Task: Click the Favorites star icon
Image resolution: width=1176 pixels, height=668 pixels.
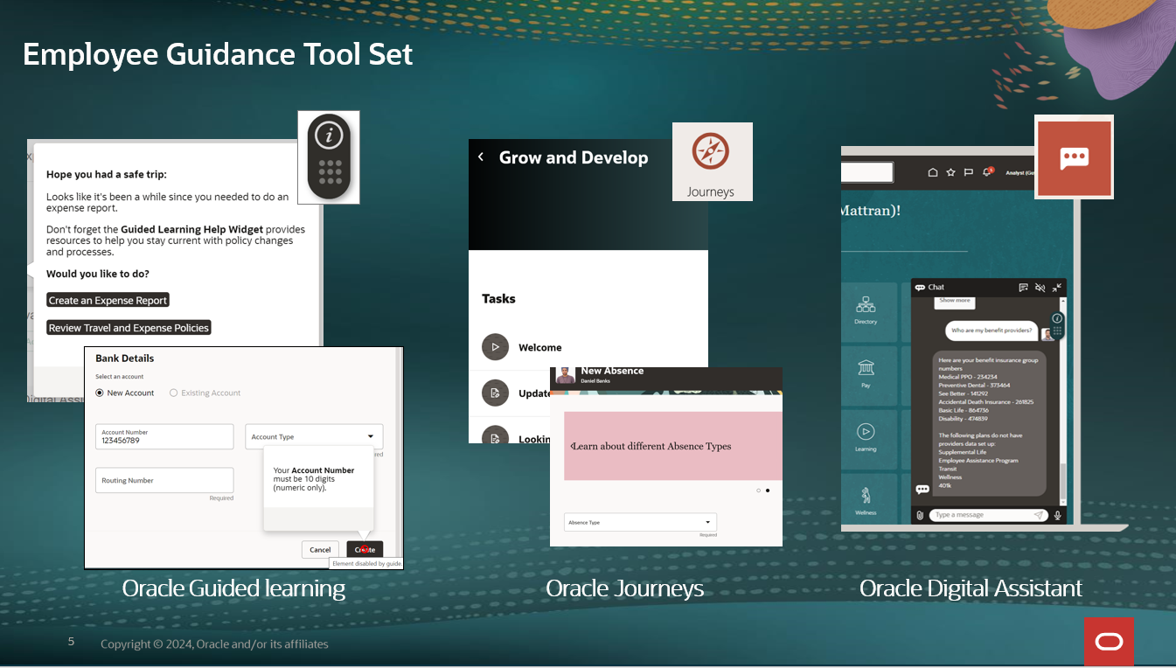Action: pos(951,172)
